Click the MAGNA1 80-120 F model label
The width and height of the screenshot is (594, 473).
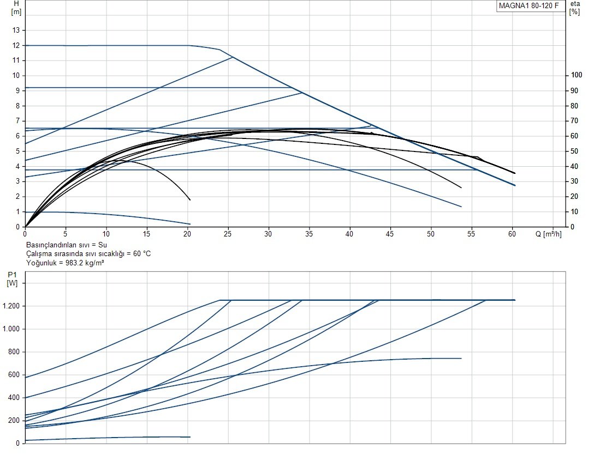tap(528, 5)
